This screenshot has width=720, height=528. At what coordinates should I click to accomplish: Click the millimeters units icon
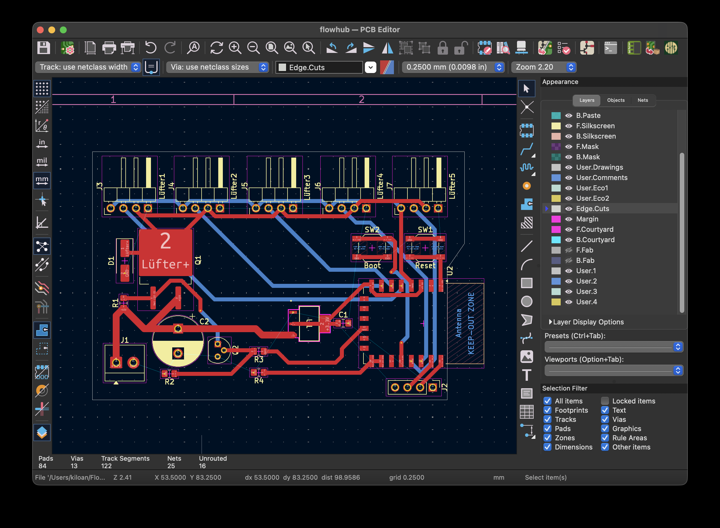click(42, 181)
